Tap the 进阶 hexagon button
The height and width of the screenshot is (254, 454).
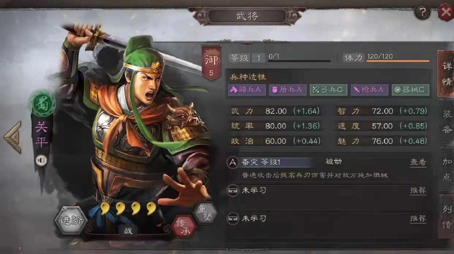coord(70,220)
